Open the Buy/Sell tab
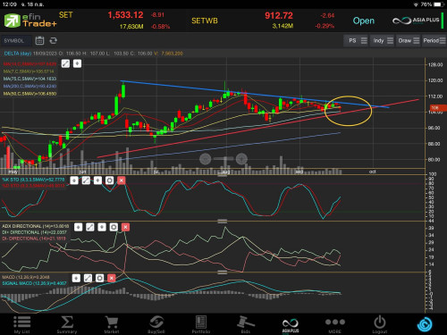This screenshot has width=447, height=335. tap(156, 324)
